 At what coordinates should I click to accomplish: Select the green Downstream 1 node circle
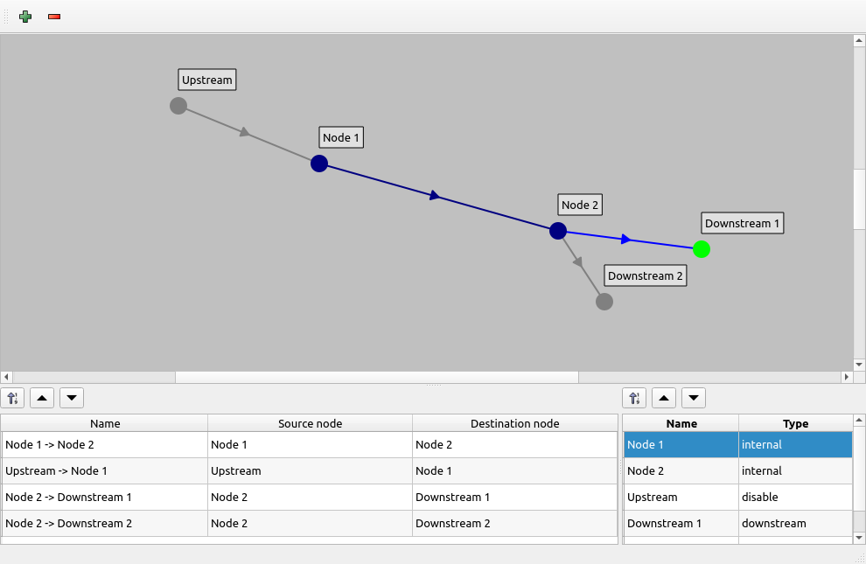click(x=701, y=249)
